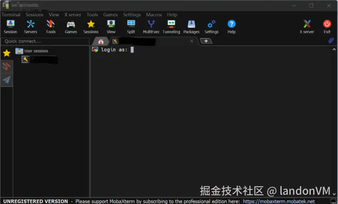Viewport: 338px width, 204px height.
Task: Click the paperclip attach icon
Action: tap(331, 40)
